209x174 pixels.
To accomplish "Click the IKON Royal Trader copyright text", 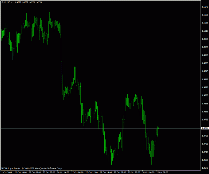I will click(x=32, y=168).
